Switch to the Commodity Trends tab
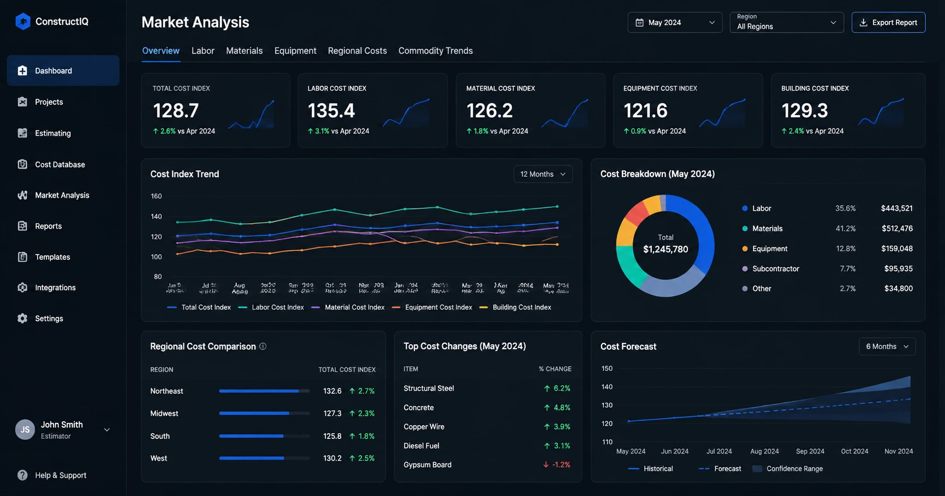Screen dimensions: 945x496 point(436,51)
